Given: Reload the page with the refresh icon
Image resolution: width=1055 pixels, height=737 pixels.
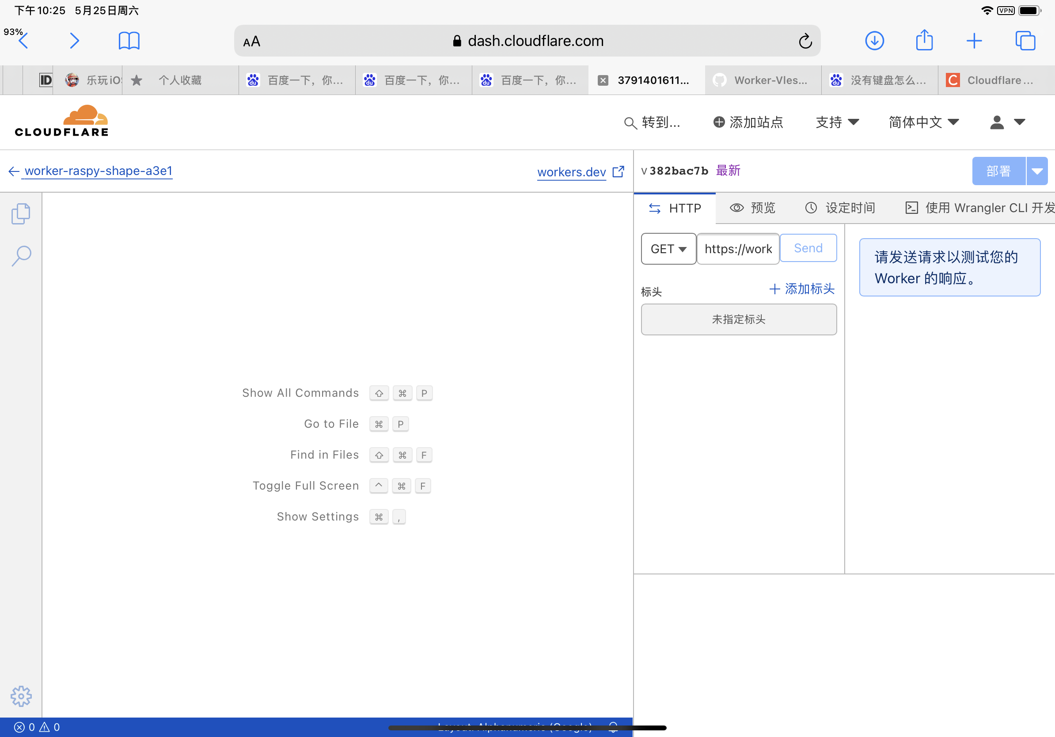Looking at the screenshot, I should [805, 42].
